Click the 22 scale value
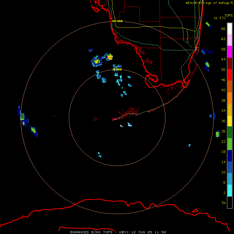The width and height of the screenshot is (234, 234). click(223, 141)
